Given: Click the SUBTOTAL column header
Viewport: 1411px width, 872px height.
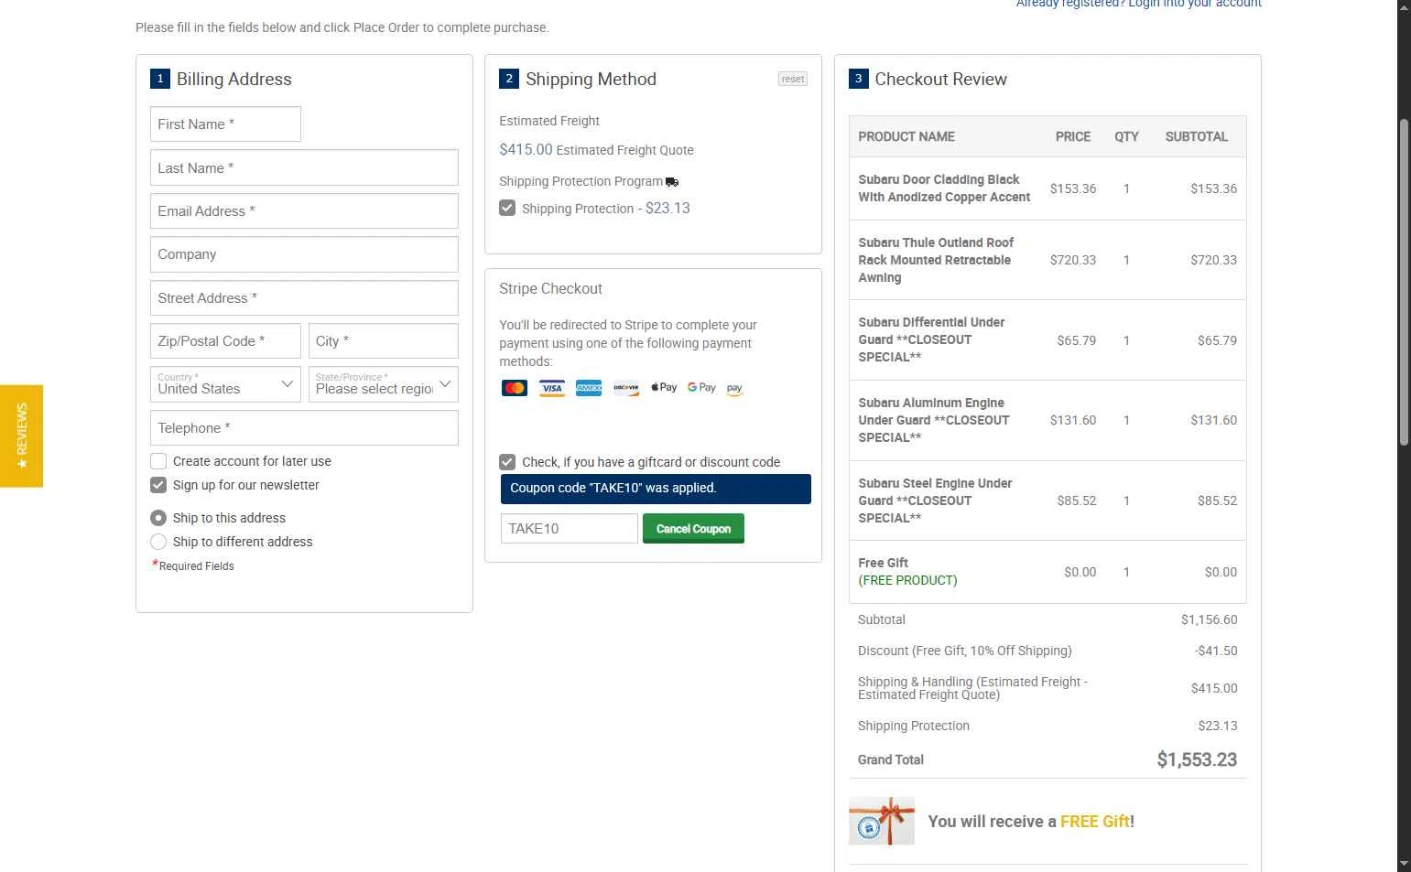Looking at the screenshot, I should [x=1196, y=136].
